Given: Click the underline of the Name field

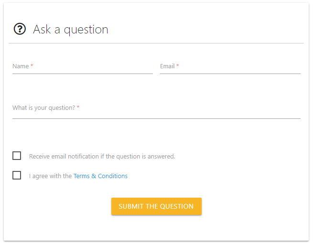Looking at the screenshot, I should pos(82,74).
